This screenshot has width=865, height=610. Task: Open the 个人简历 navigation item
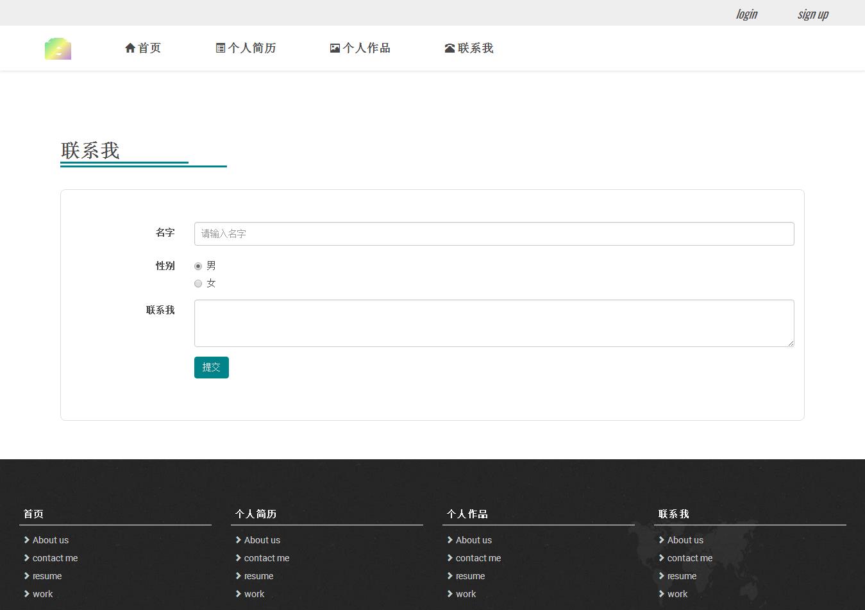(x=246, y=48)
